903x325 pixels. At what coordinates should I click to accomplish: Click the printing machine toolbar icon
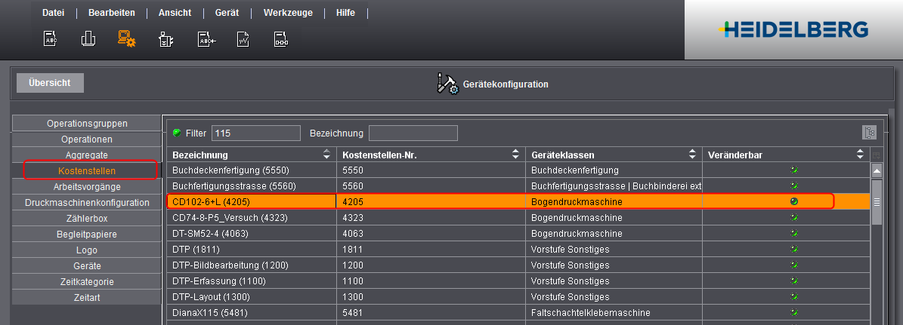click(x=165, y=39)
